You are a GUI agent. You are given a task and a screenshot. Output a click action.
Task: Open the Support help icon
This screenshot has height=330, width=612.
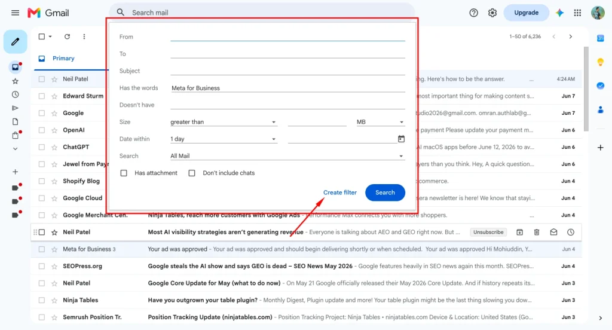pos(473,13)
